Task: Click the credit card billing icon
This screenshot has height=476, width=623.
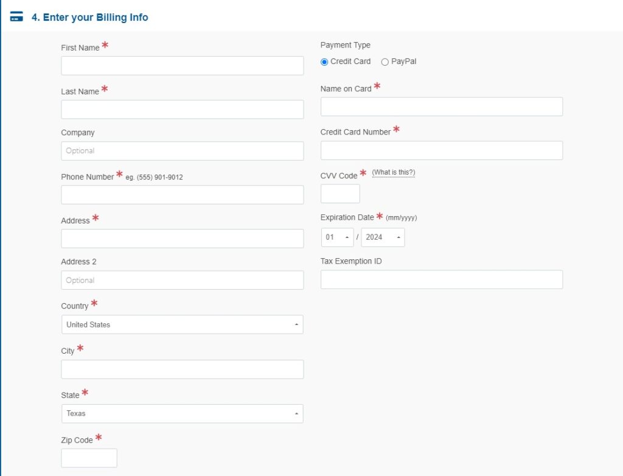Action: pos(16,16)
